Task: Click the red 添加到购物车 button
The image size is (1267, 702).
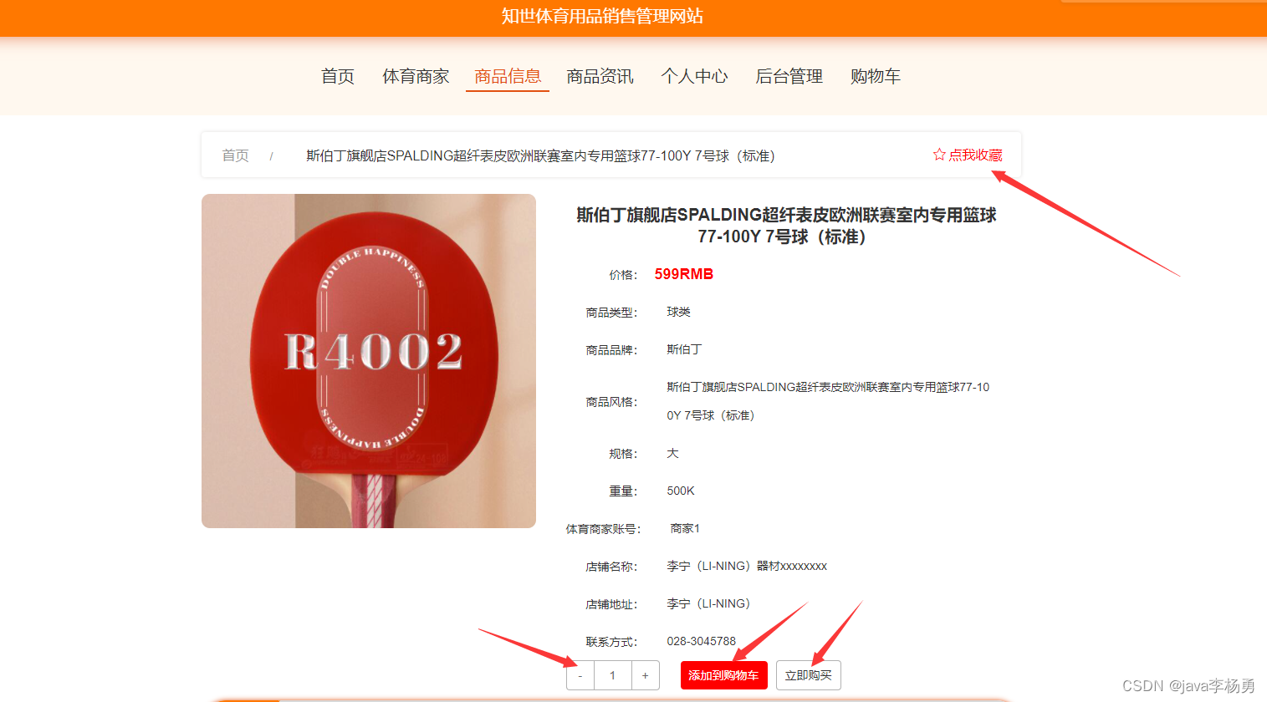Action: coord(723,675)
